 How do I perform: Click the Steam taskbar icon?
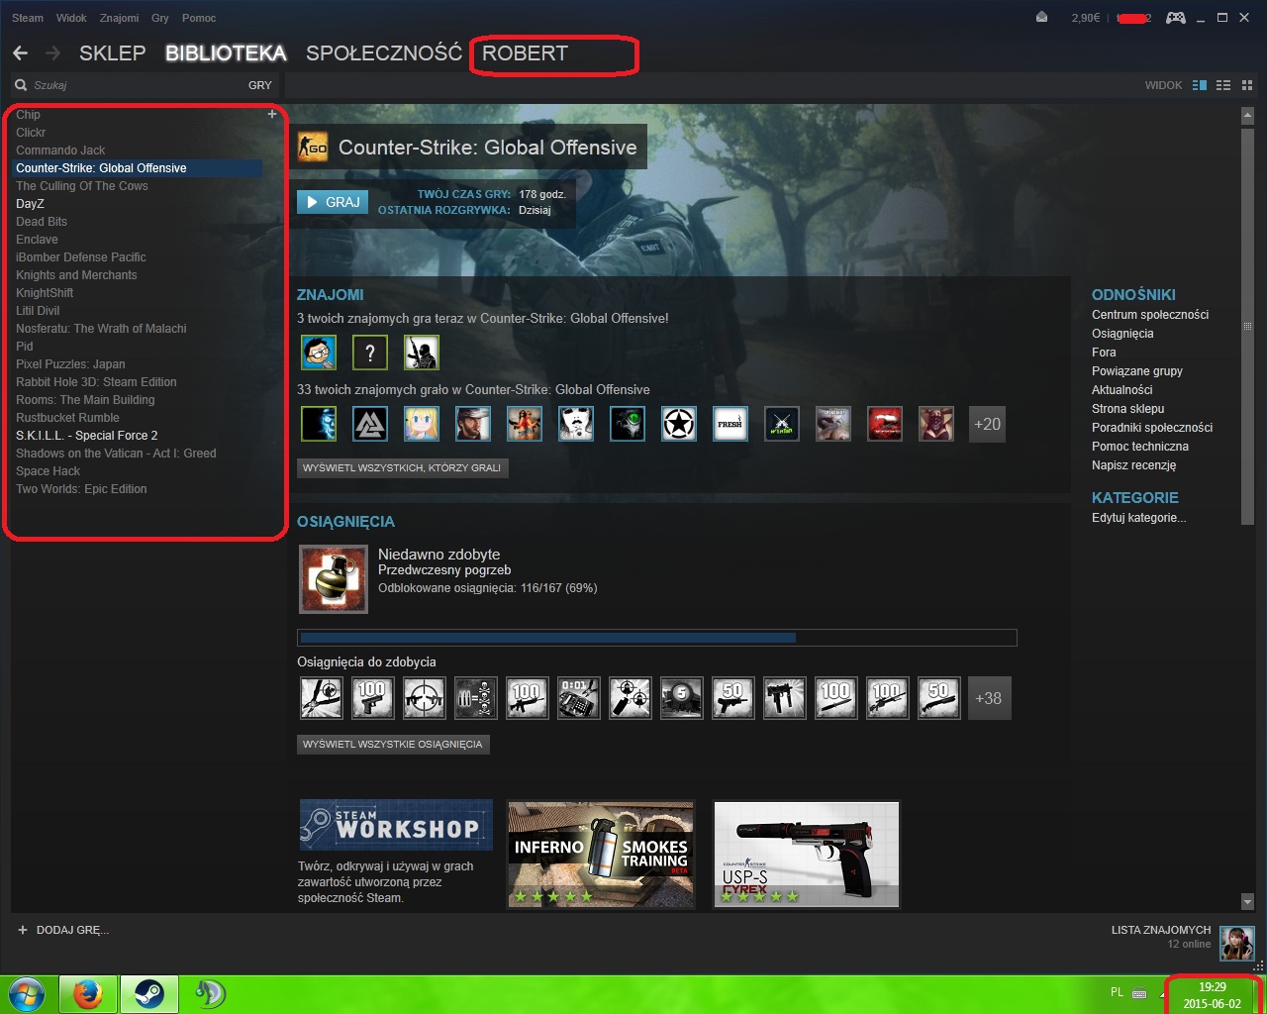pyautogui.click(x=149, y=994)
